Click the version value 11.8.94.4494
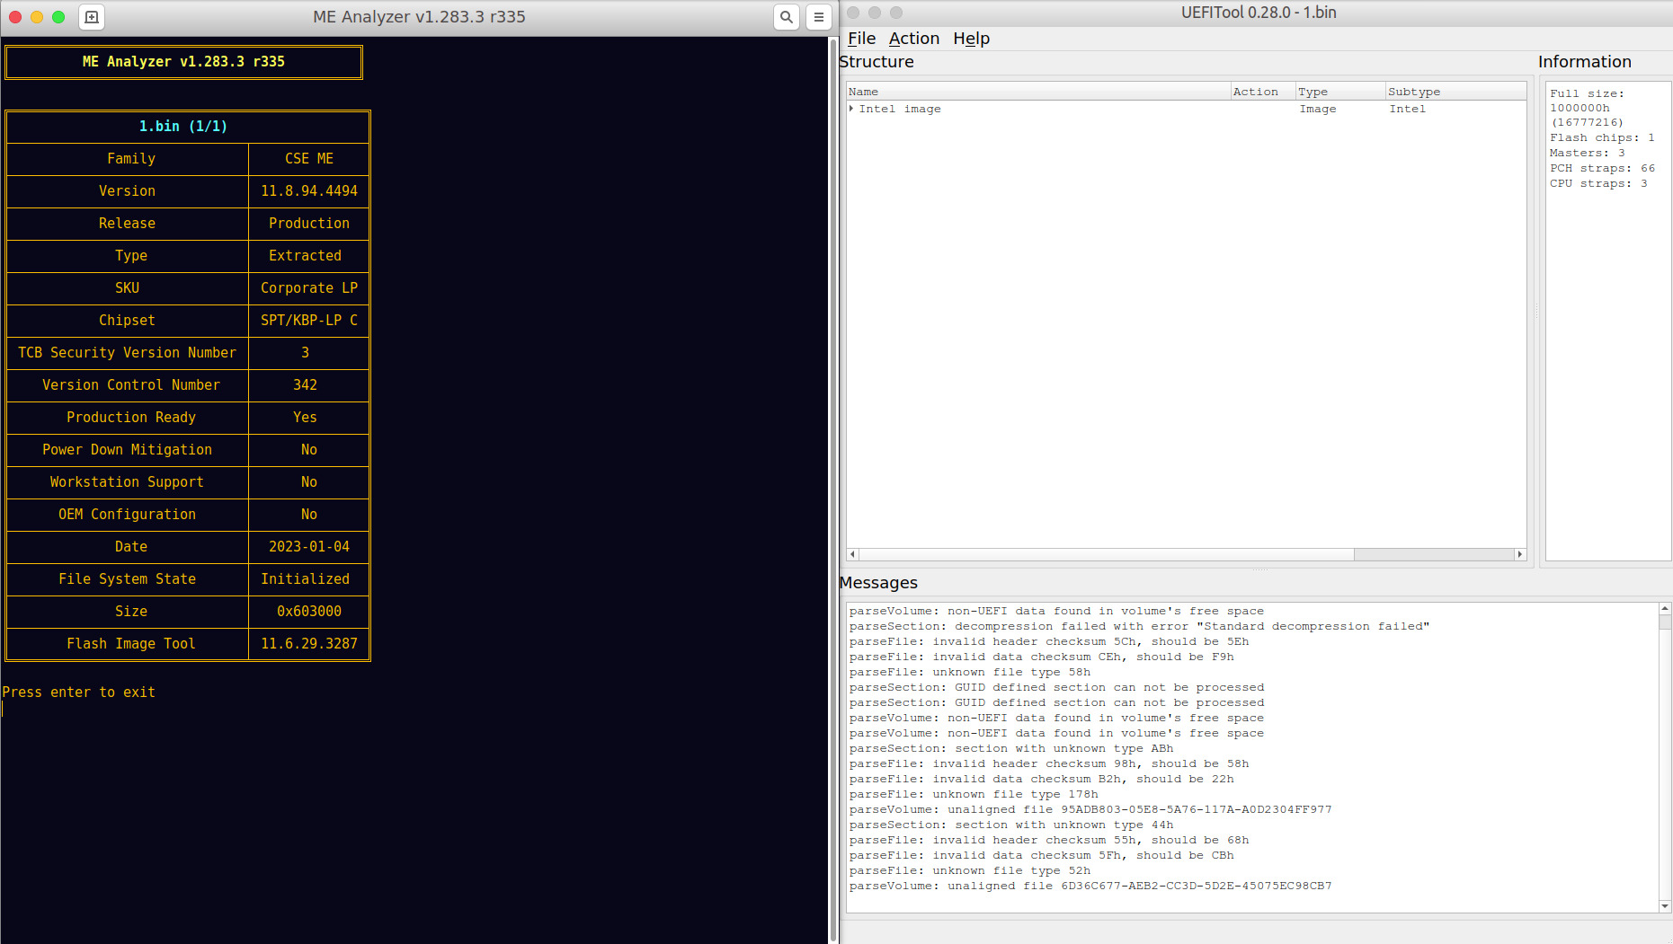This screenshot has height=944, width=1673. (309, 191)
